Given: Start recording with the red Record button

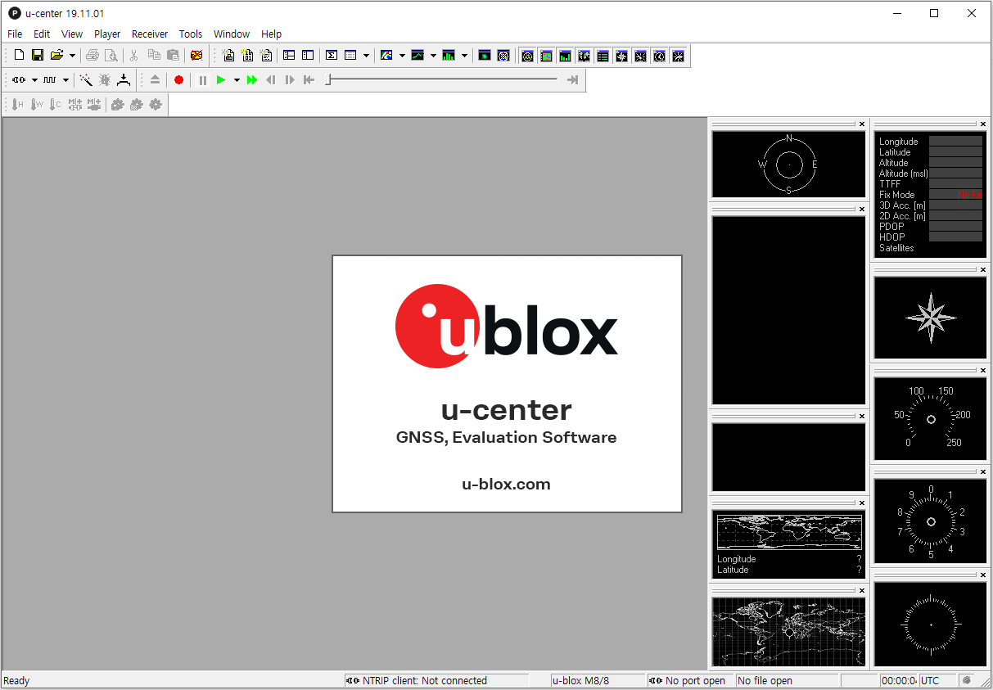Looking at the screenshot, I should pos(178,79).
